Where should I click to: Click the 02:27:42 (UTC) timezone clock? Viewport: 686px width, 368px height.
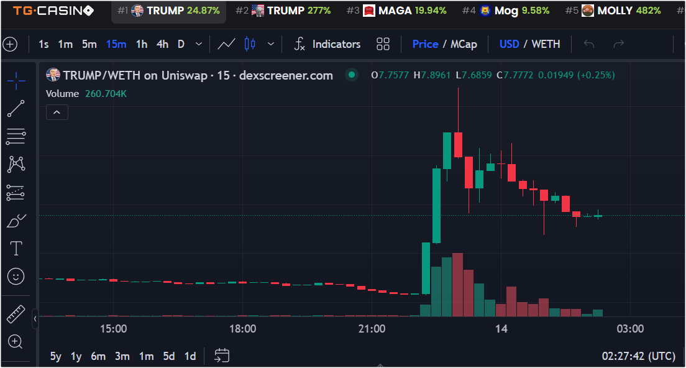click(638, 356)
